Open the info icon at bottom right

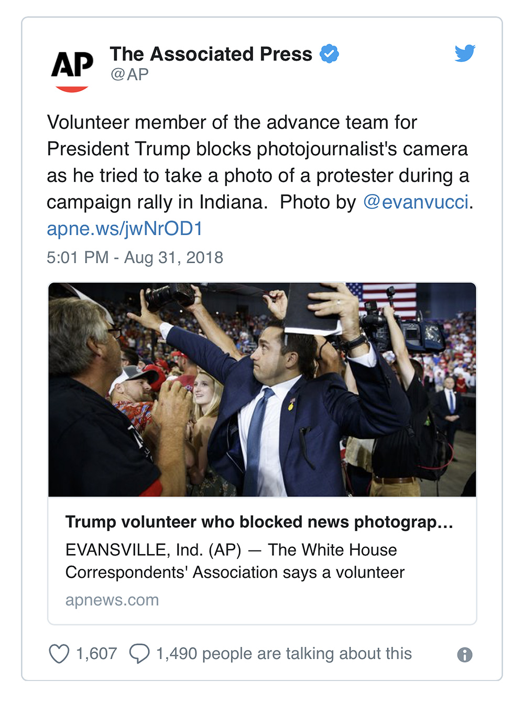click(x=464, y=654)
